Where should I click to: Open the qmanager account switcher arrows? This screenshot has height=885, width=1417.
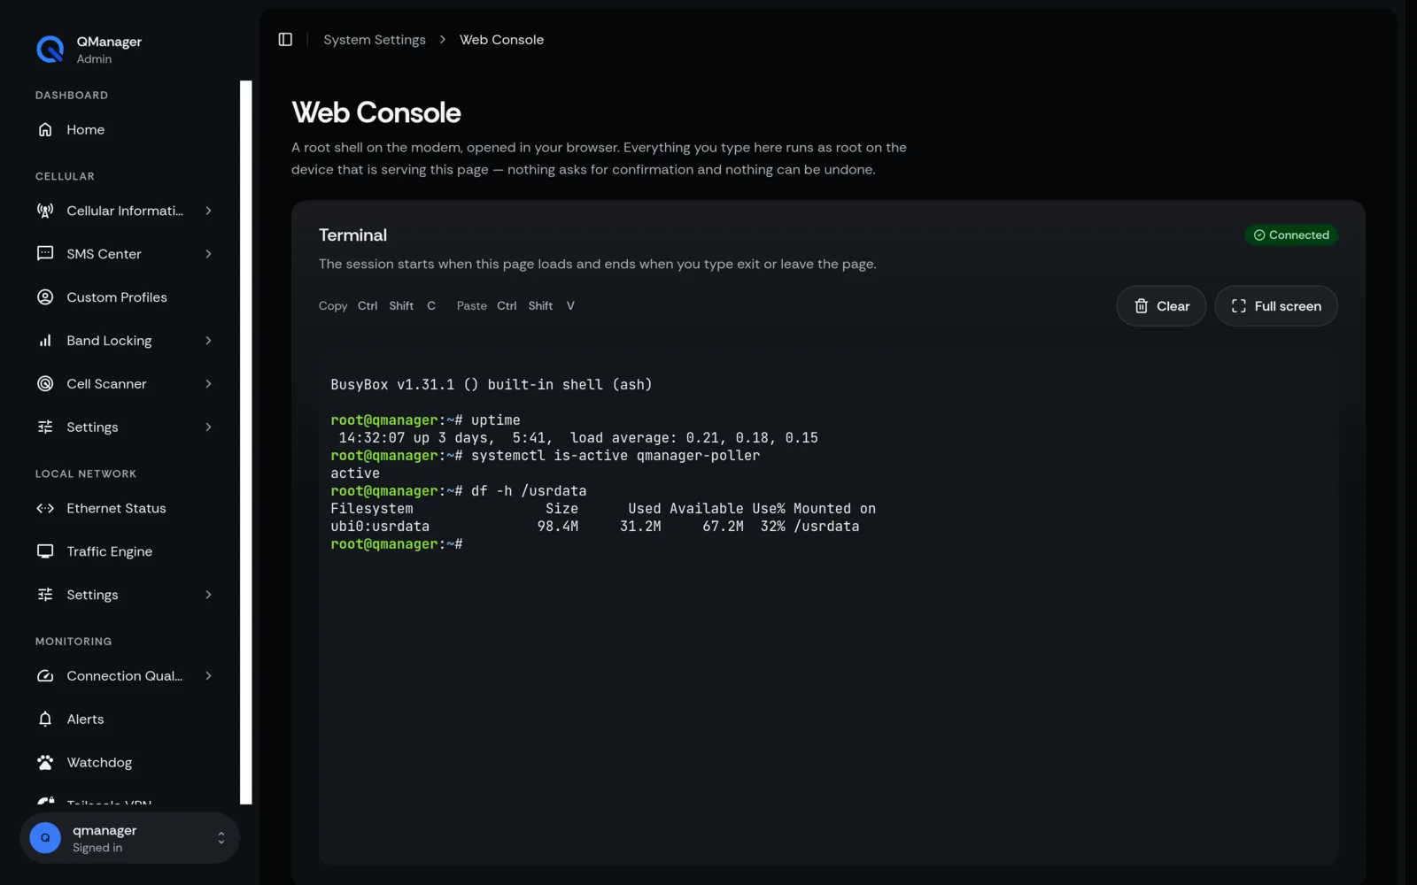(221, 838)
